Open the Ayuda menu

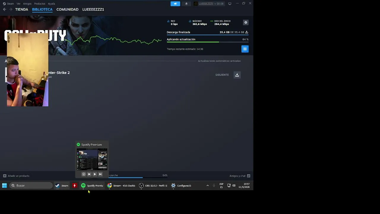(x=51, y=4)
